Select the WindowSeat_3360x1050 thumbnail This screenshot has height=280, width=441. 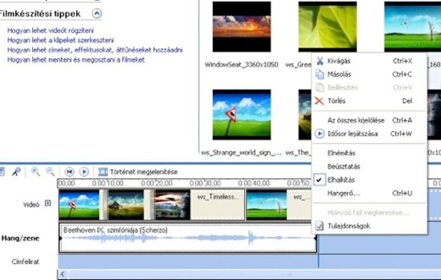click(242, 27)
